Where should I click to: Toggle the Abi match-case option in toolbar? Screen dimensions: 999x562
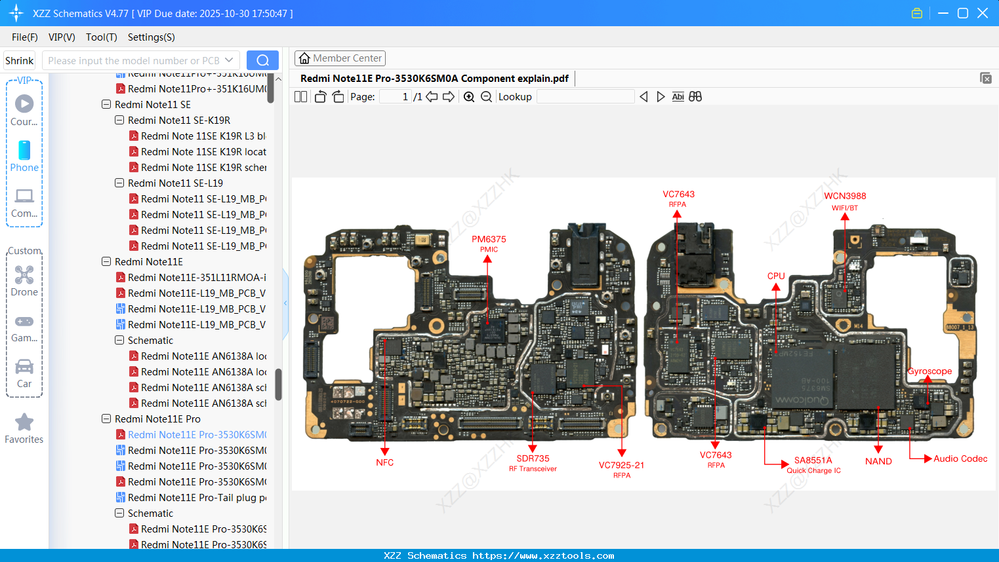678,96
